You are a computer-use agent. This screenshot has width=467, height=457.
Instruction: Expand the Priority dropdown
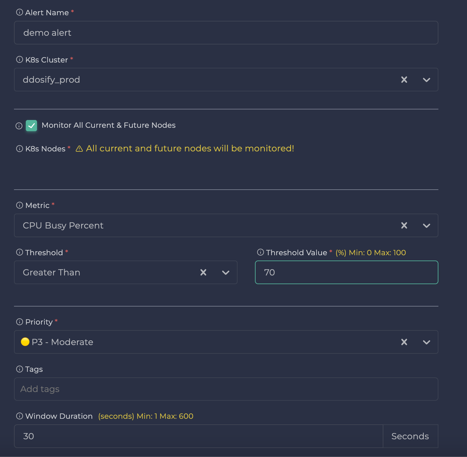(x=426, y=342)
